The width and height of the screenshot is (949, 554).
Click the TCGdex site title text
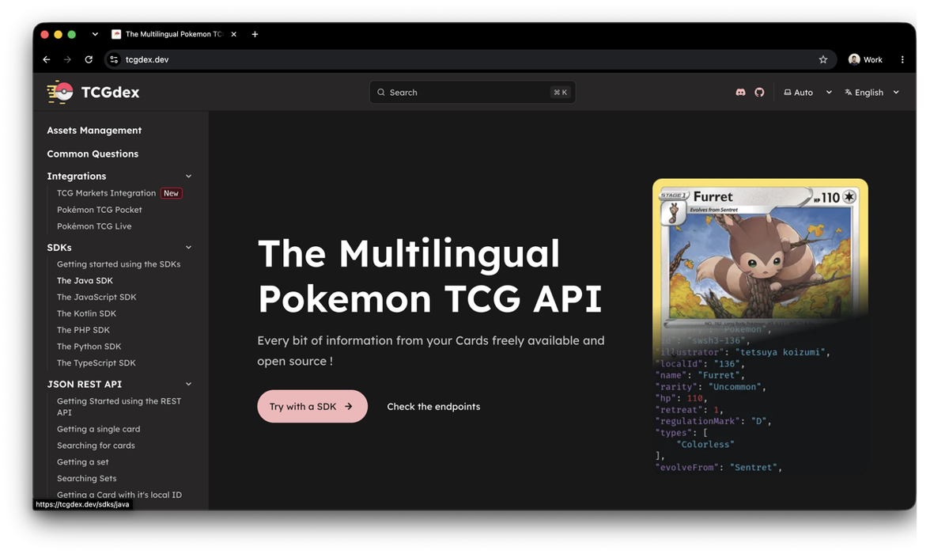110,93
